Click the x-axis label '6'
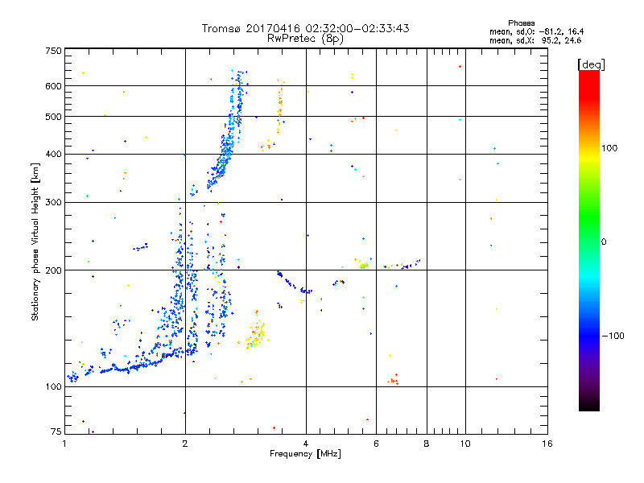 pos(376,444)
